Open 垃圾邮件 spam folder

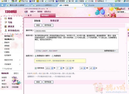(x=8, y=55)
